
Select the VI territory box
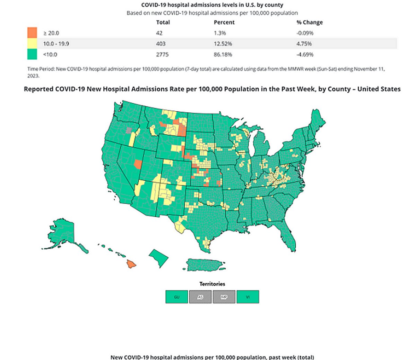(248, 297)
